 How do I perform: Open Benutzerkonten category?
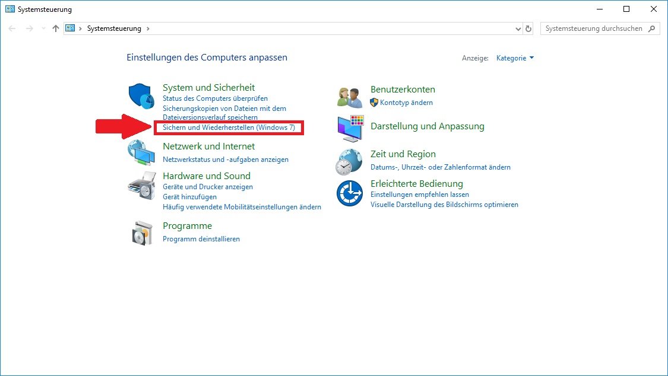403,90
